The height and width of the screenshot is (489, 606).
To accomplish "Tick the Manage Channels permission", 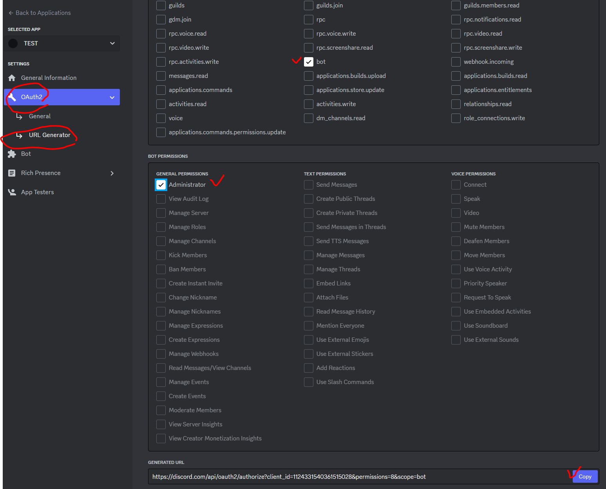I will [161, 241].
